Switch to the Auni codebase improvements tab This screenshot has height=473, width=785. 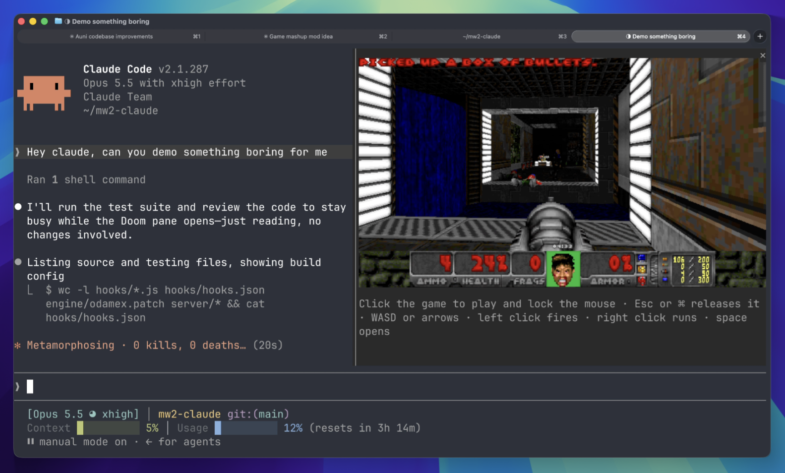pos(111,36)
